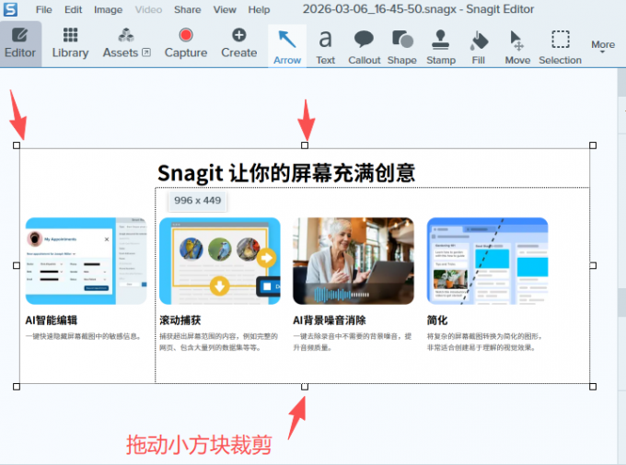This screenshot has height=465, width=626.
Task: Open the Assets panel
Action: [x=126, y=43]
